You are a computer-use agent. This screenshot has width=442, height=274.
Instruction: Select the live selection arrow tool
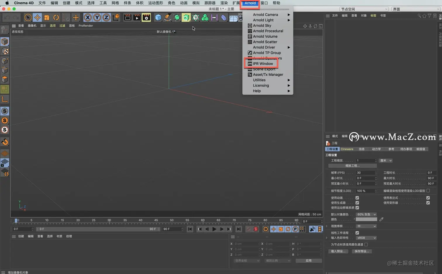pyautogui.click(x=28, y=18)
